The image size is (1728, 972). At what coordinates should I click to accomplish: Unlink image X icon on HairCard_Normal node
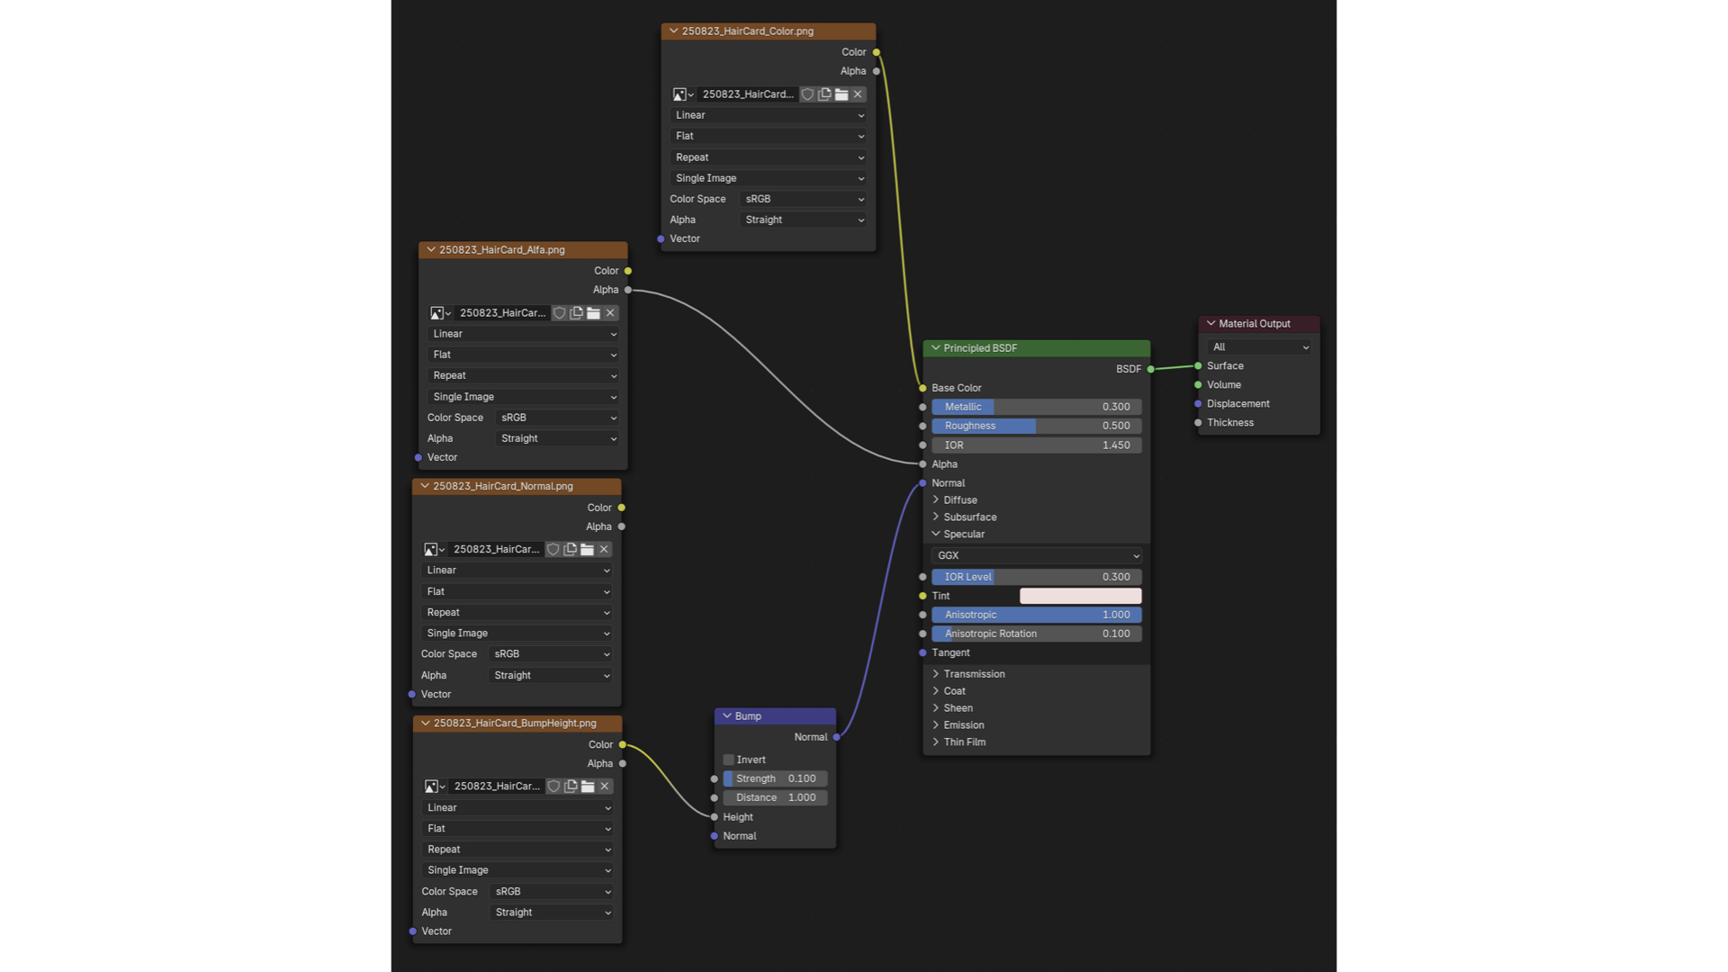(x=604, y=549)
